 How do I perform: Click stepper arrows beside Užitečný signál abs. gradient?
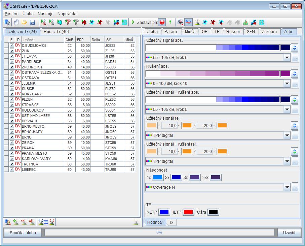point(295,48)
